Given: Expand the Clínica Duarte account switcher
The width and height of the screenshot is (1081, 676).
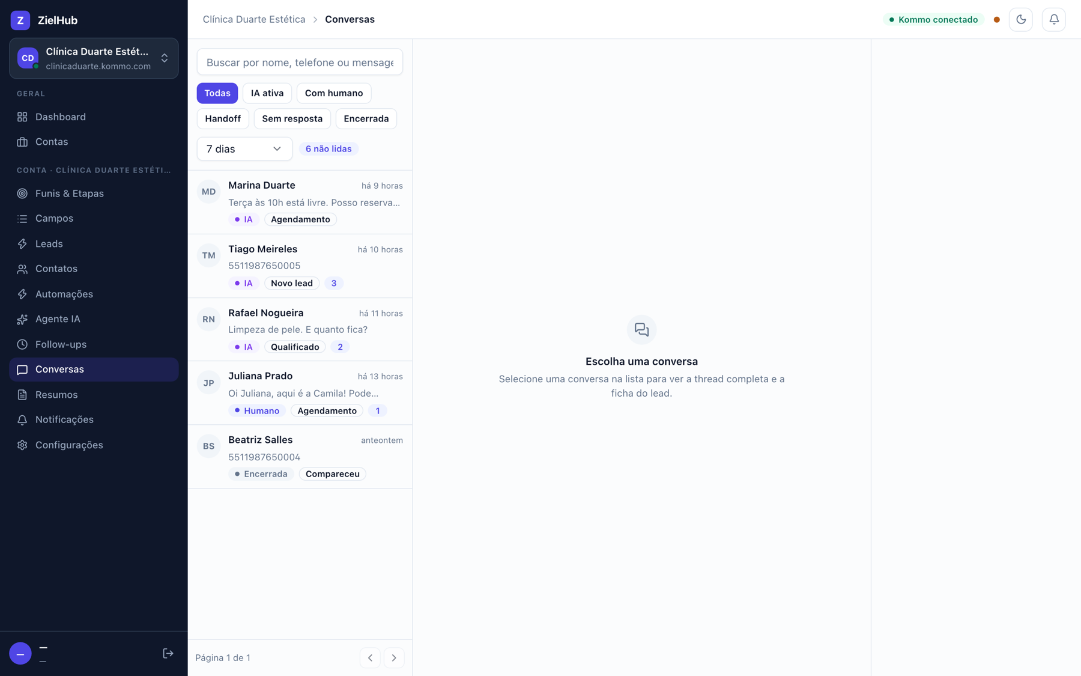Looking at the screenshot, I should point(94,58).
